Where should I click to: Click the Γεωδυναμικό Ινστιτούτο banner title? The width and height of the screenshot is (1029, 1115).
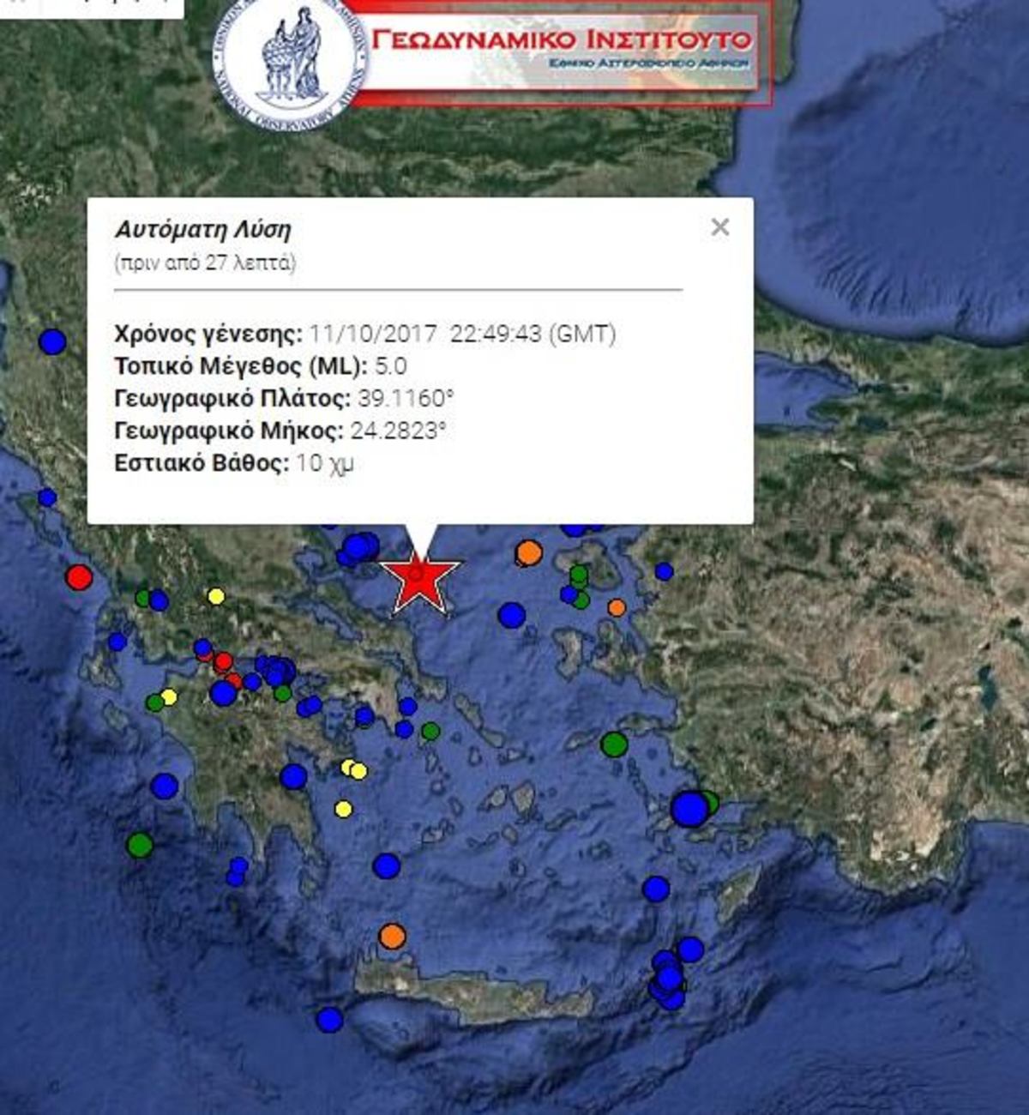562,39
